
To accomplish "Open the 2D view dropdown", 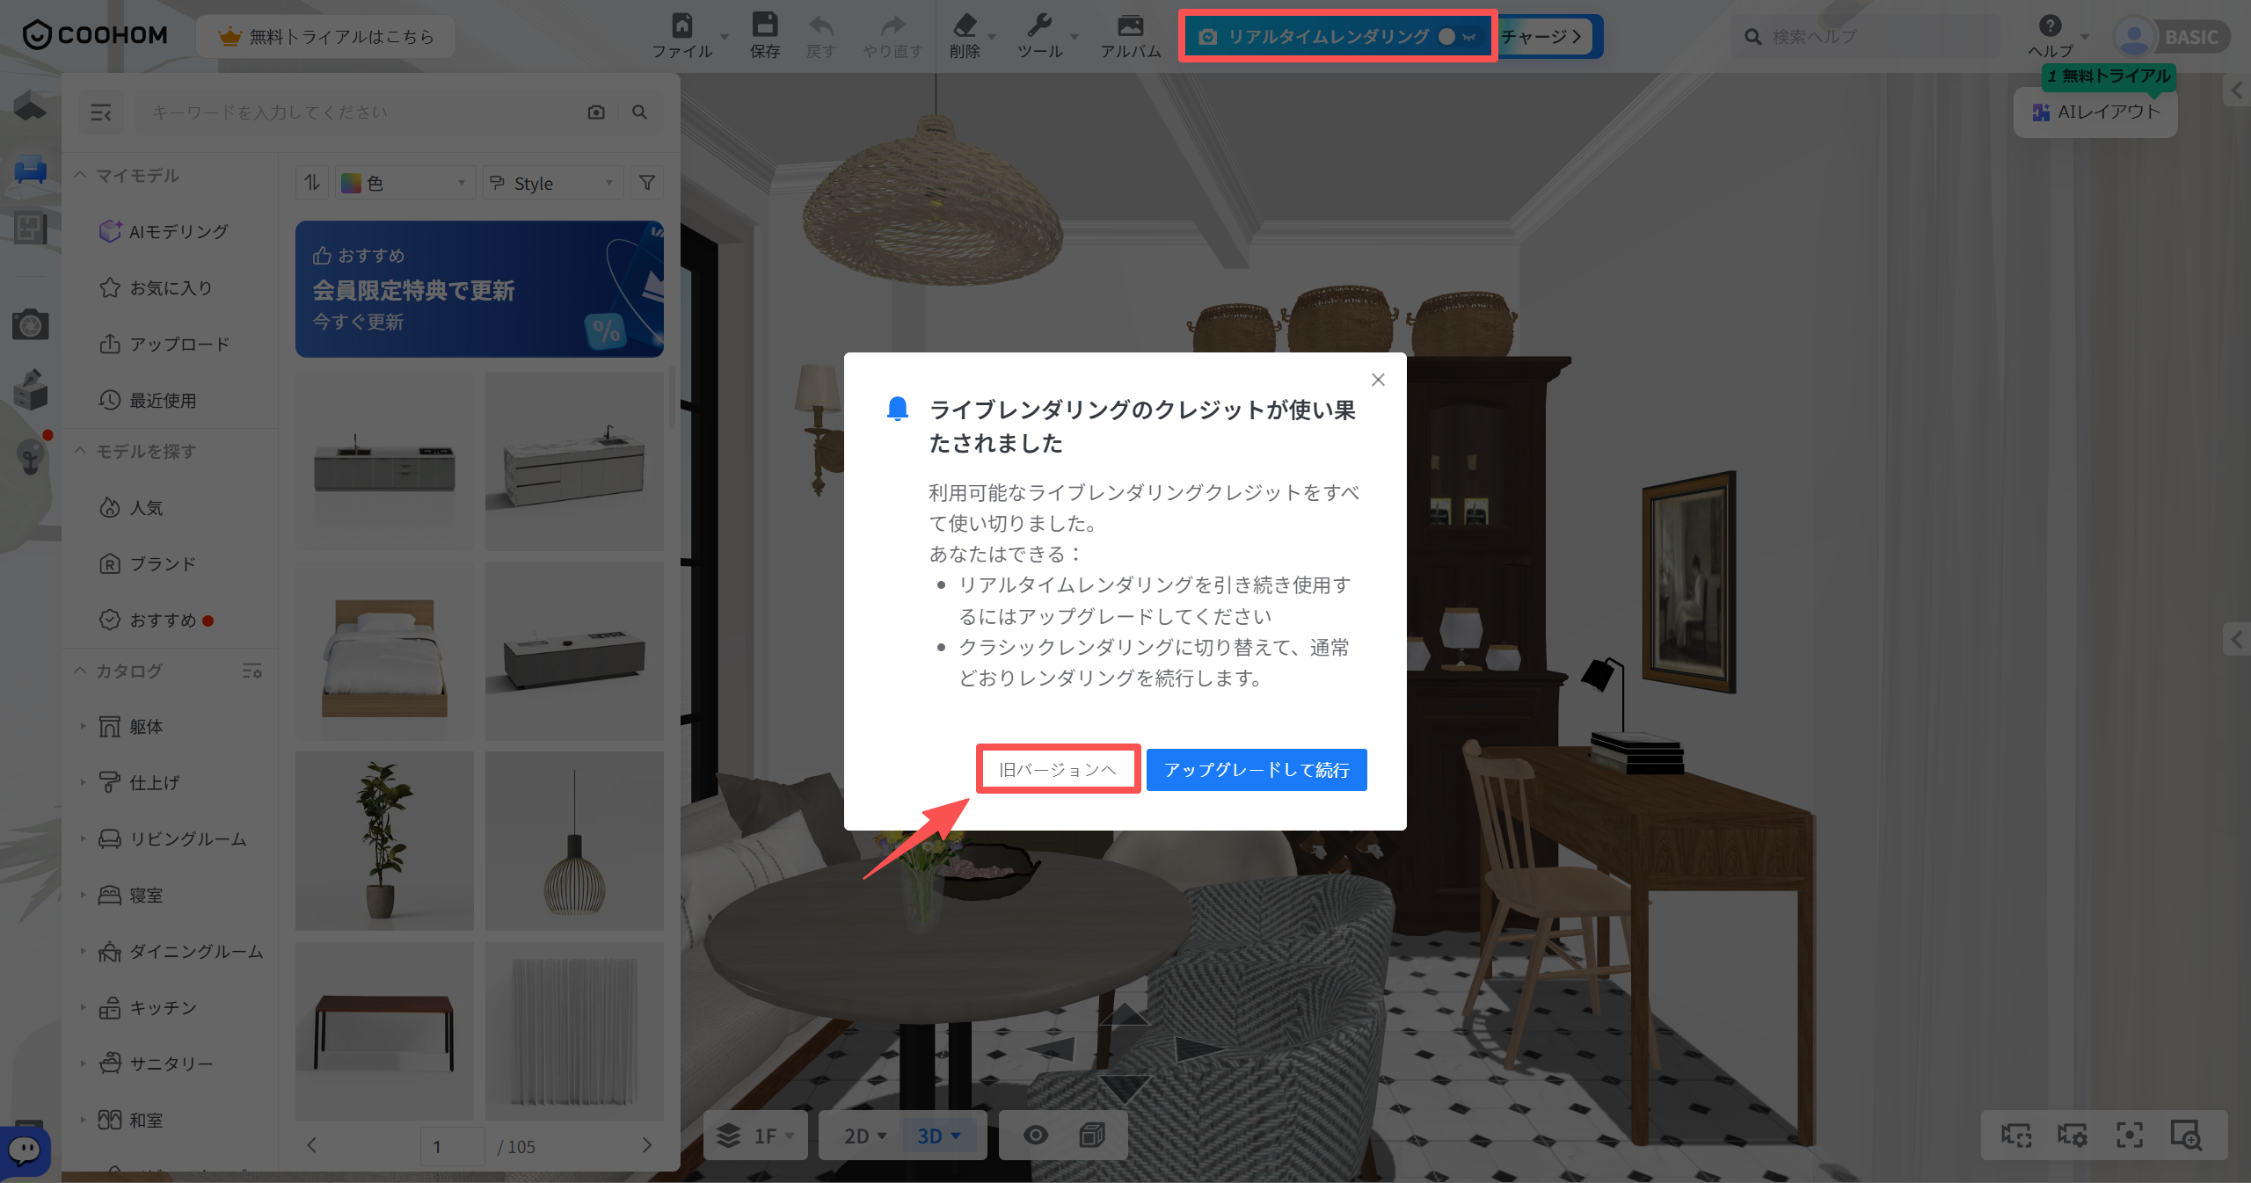I will coord(864,1136).
